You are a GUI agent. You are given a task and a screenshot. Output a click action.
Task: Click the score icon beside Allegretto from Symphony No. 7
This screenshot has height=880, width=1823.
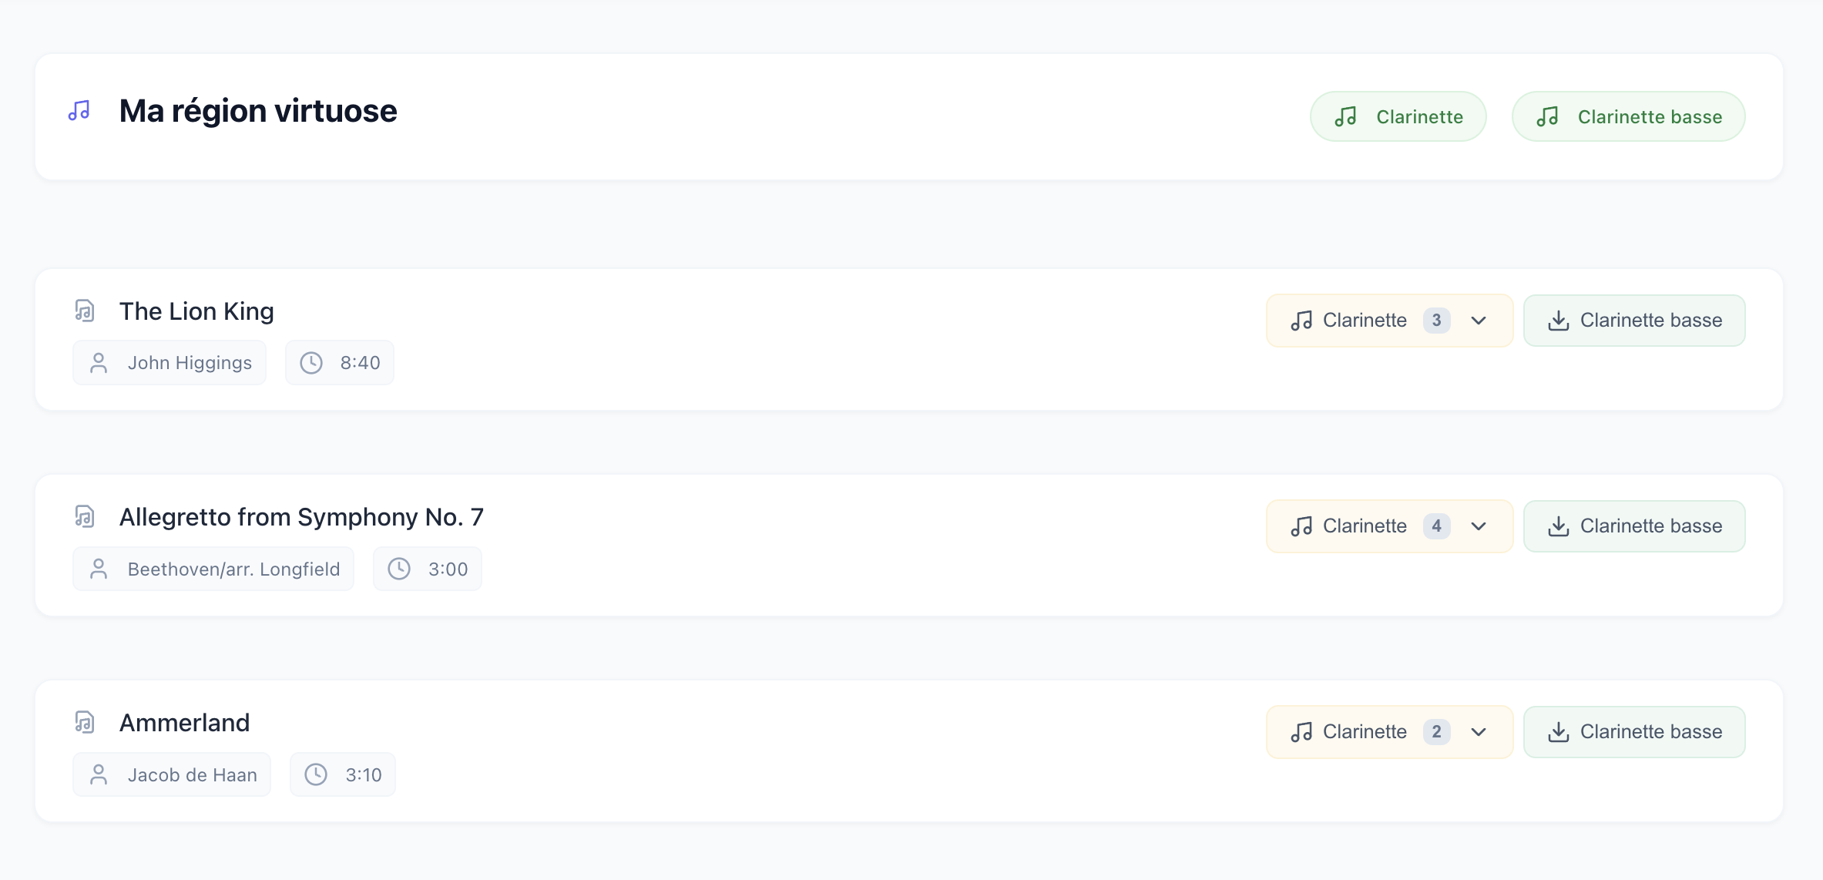pyautogui.click(x=85, y=516)
